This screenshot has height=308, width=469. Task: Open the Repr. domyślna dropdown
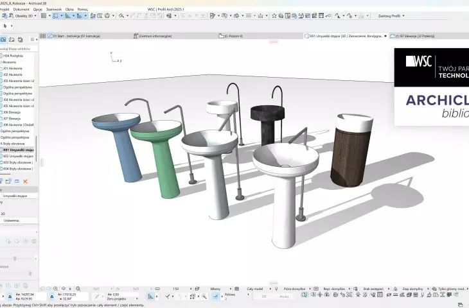[x=334, y=289]
